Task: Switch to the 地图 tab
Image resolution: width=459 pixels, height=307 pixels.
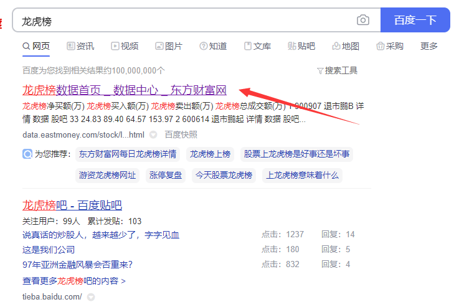Action: [x=346, y=46]
